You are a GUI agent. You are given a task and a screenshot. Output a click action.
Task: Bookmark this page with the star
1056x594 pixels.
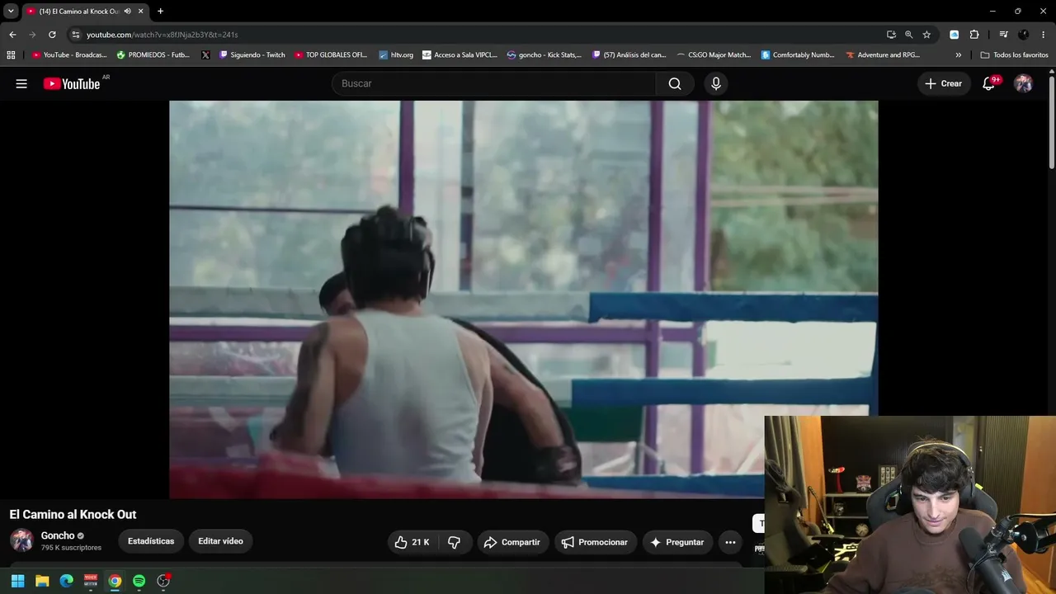coord(926,35)
